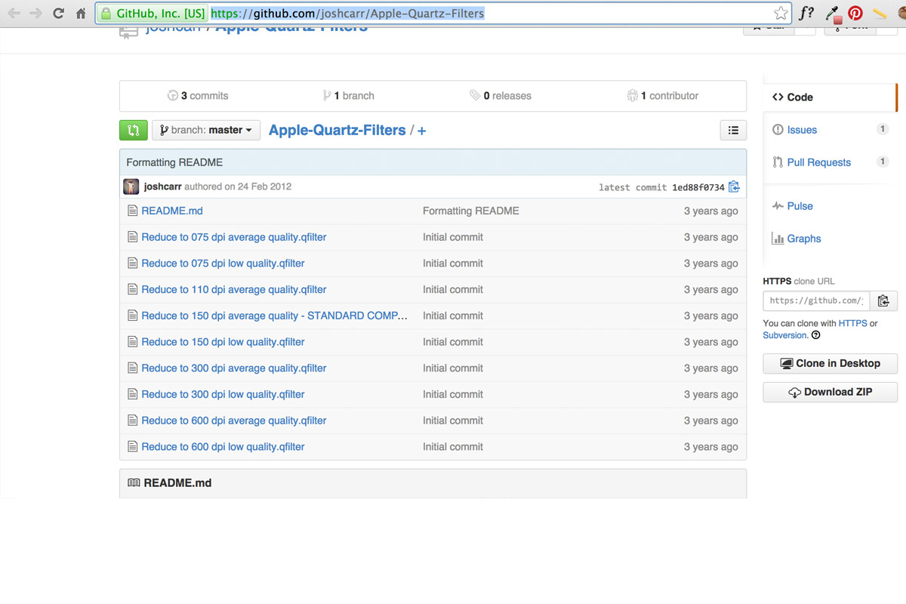This screenshot has width=906, height=604.
Task: Click the Pull Requests count badge
Action: tap(882, 162)
